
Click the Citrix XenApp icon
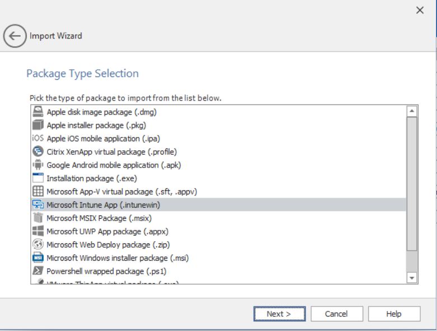[38, 151]
